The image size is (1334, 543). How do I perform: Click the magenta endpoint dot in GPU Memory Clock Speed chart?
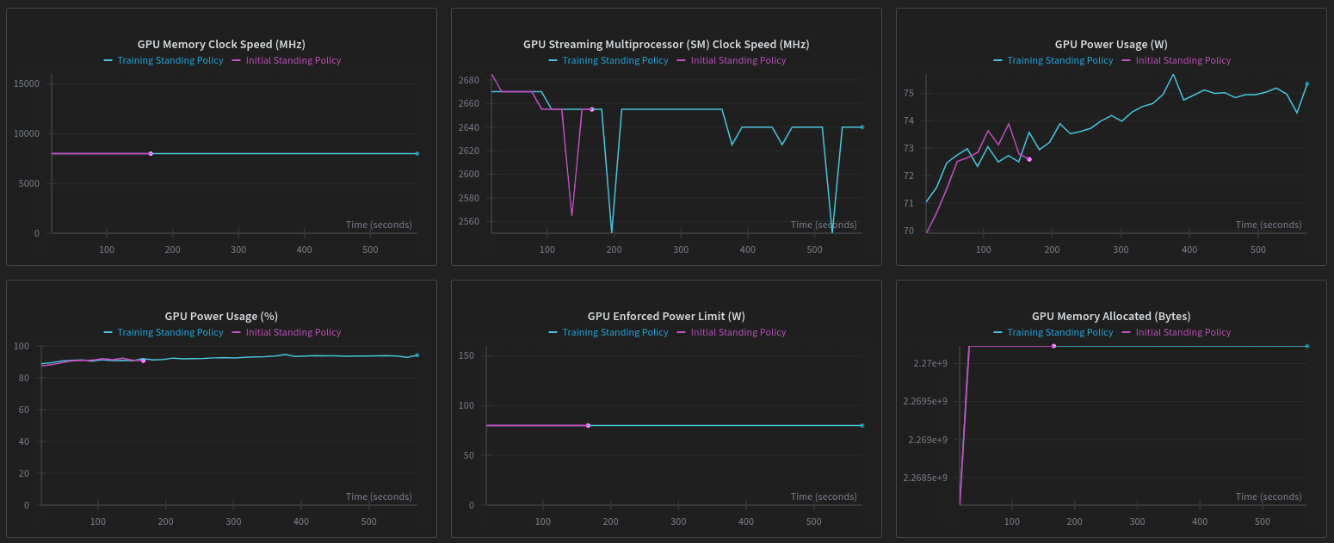151,154
